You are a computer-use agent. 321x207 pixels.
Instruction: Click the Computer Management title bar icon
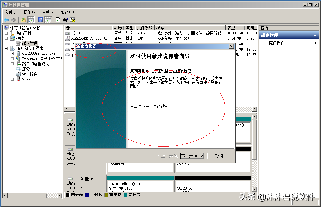(x=5, y=4)
